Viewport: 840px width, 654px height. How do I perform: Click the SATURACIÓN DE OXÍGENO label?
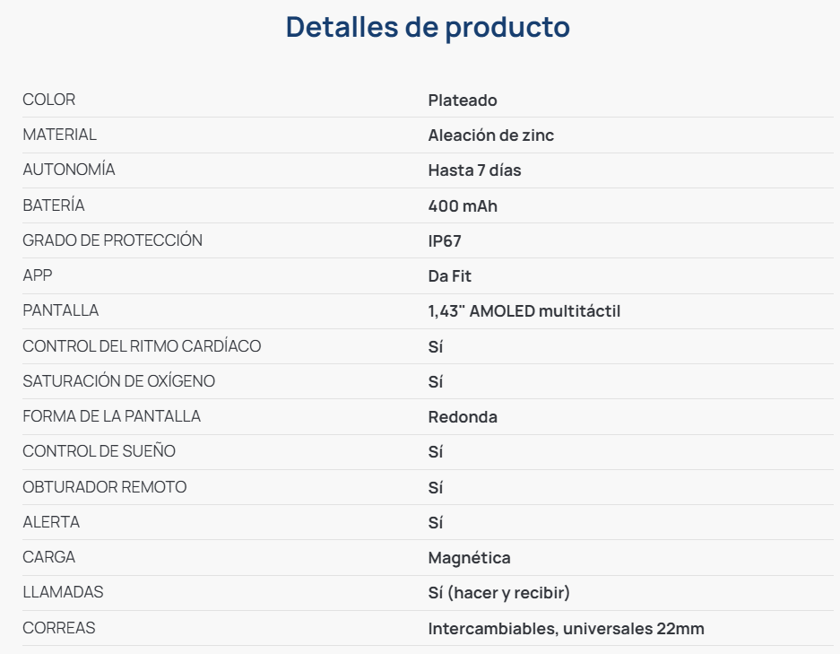(119, 381)
